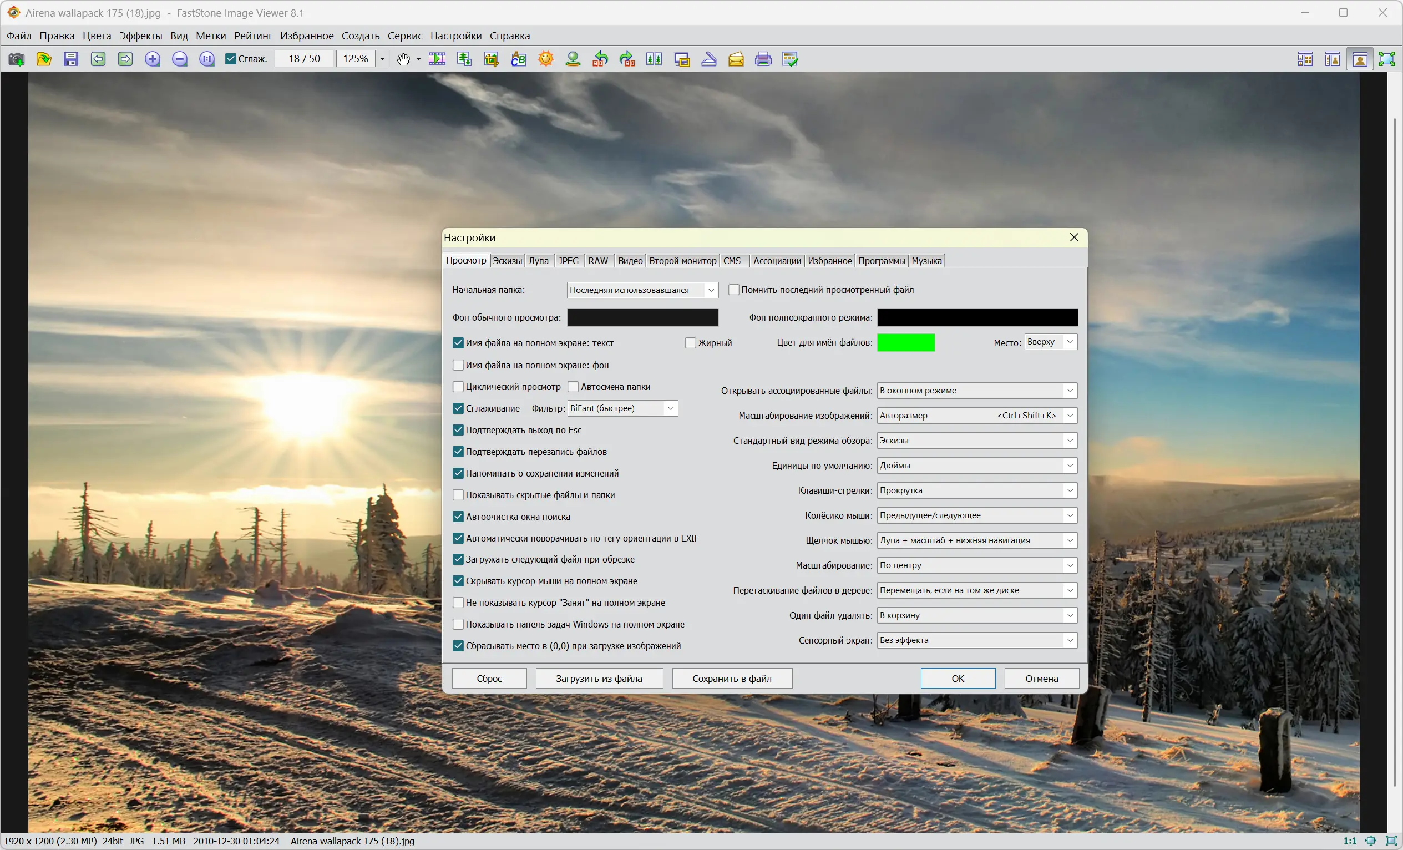Click the green file name color swatch
Screen dimensions: 1403x850
tap(905, 342)
